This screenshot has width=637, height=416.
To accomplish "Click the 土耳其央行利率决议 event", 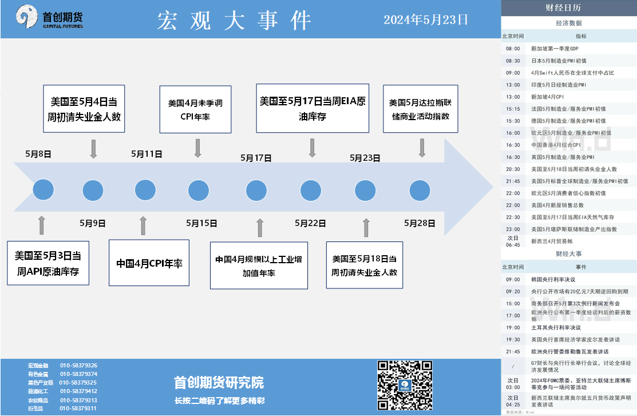I will point(569,327).
